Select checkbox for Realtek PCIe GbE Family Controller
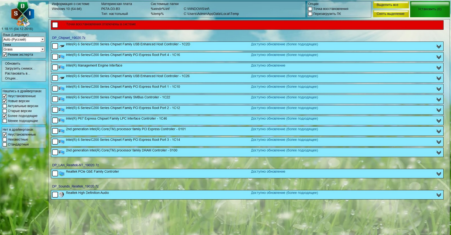451x235 pixels. [55, 174]
